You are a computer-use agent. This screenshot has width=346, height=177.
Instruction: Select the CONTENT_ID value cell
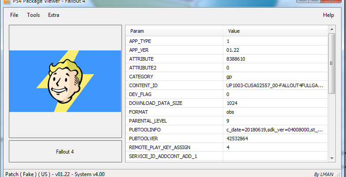[274, 85]
